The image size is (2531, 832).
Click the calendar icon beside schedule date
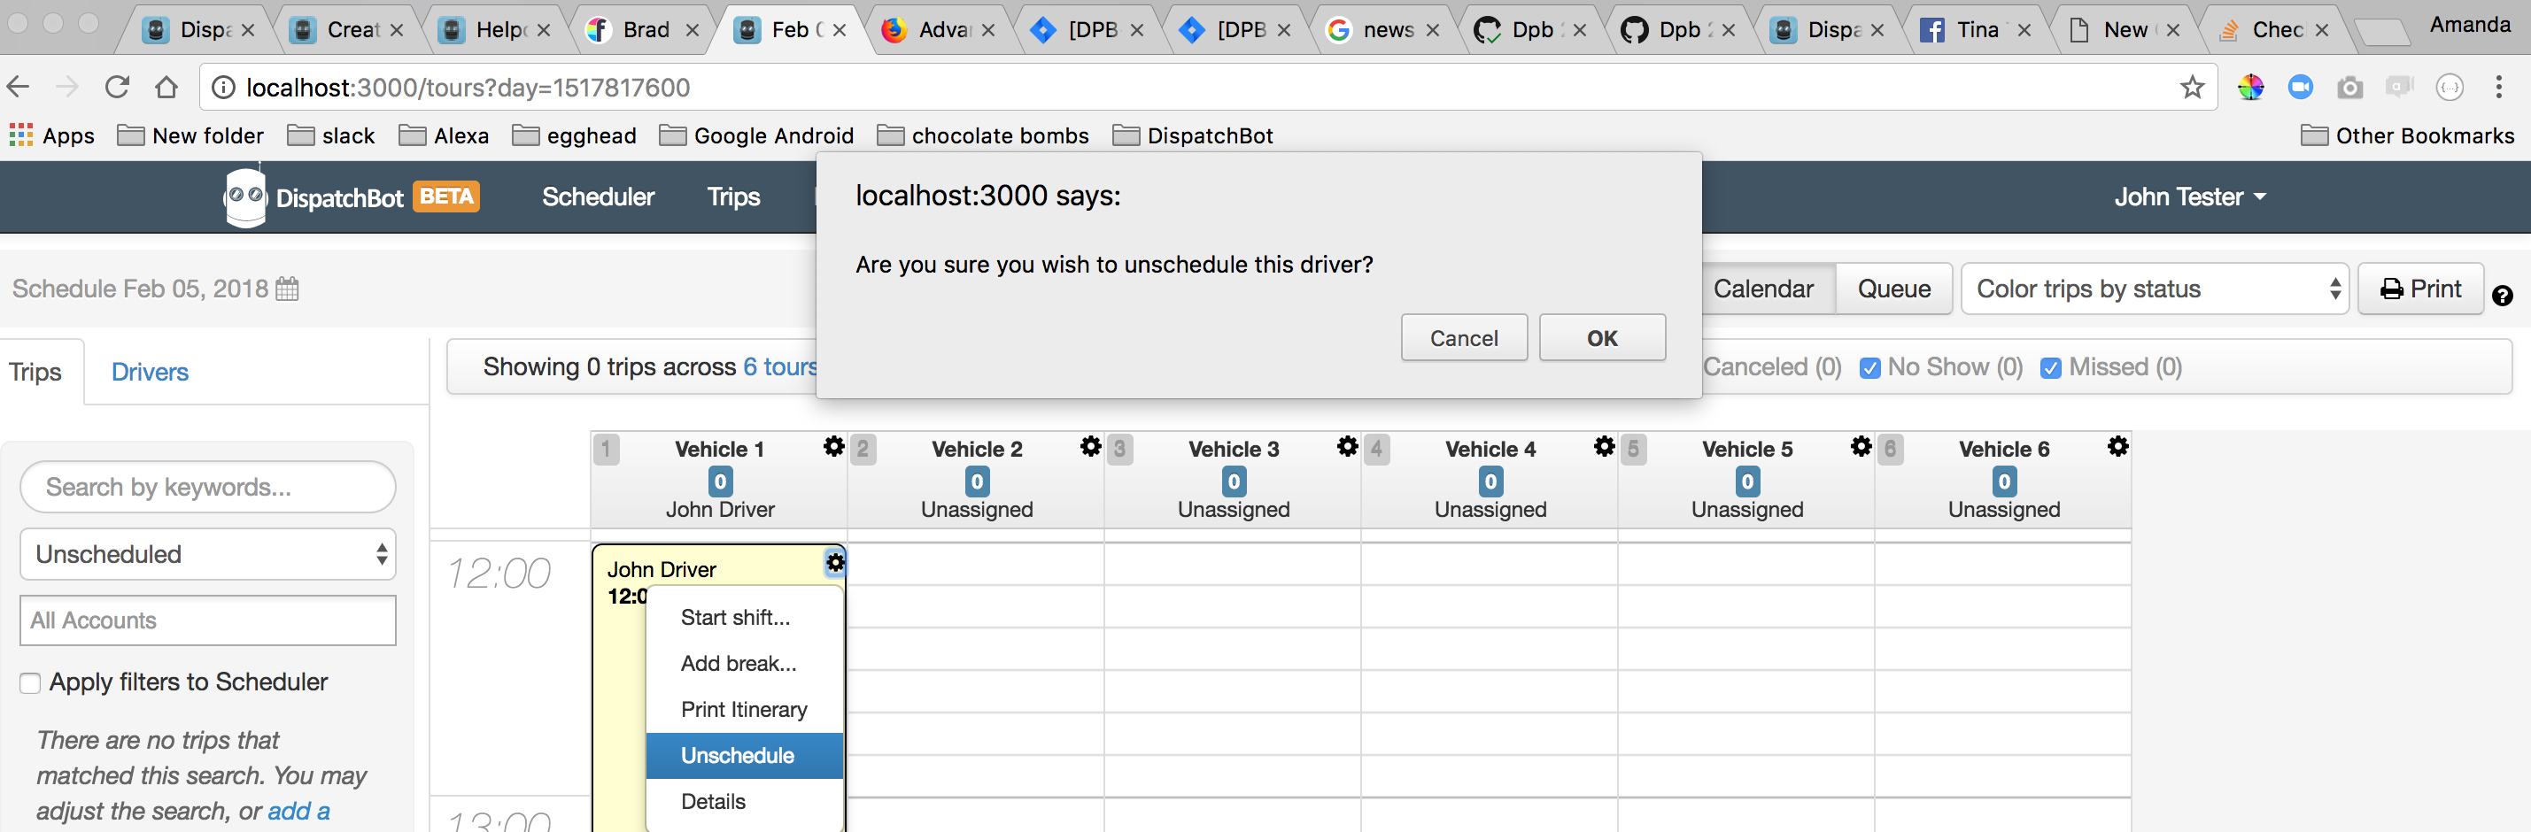tap(287, 289)
